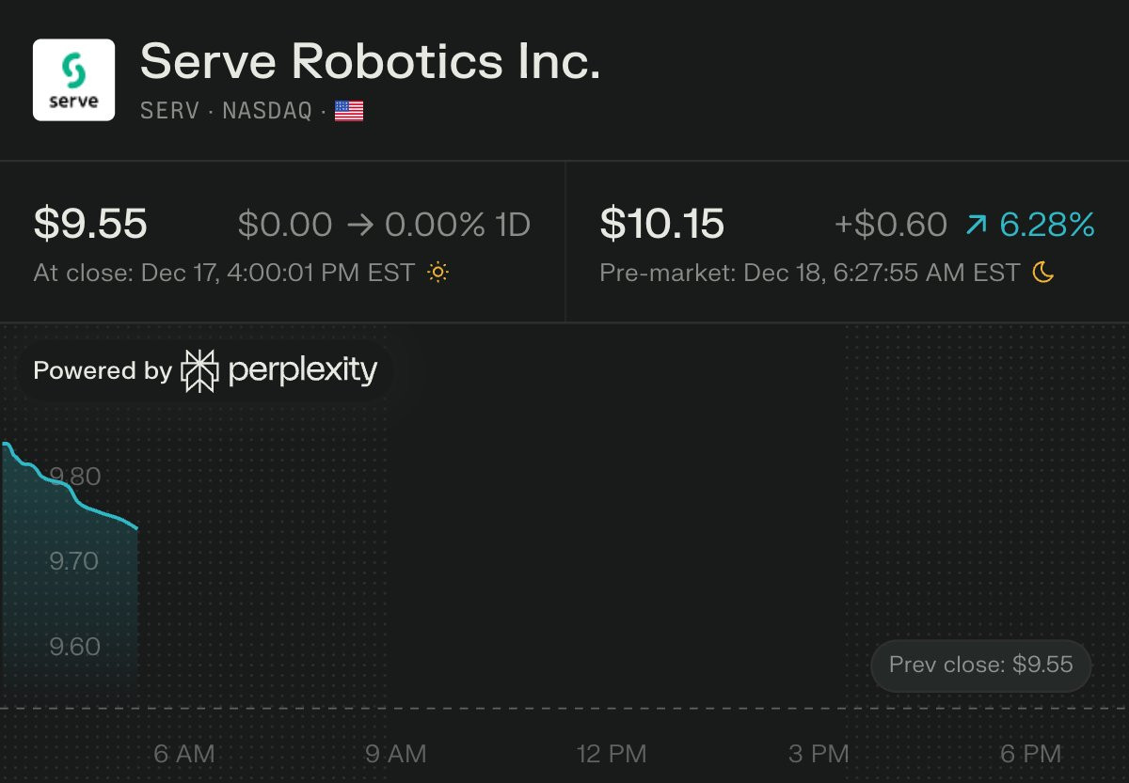Click the sun market-hours icon

coord(437,273)
